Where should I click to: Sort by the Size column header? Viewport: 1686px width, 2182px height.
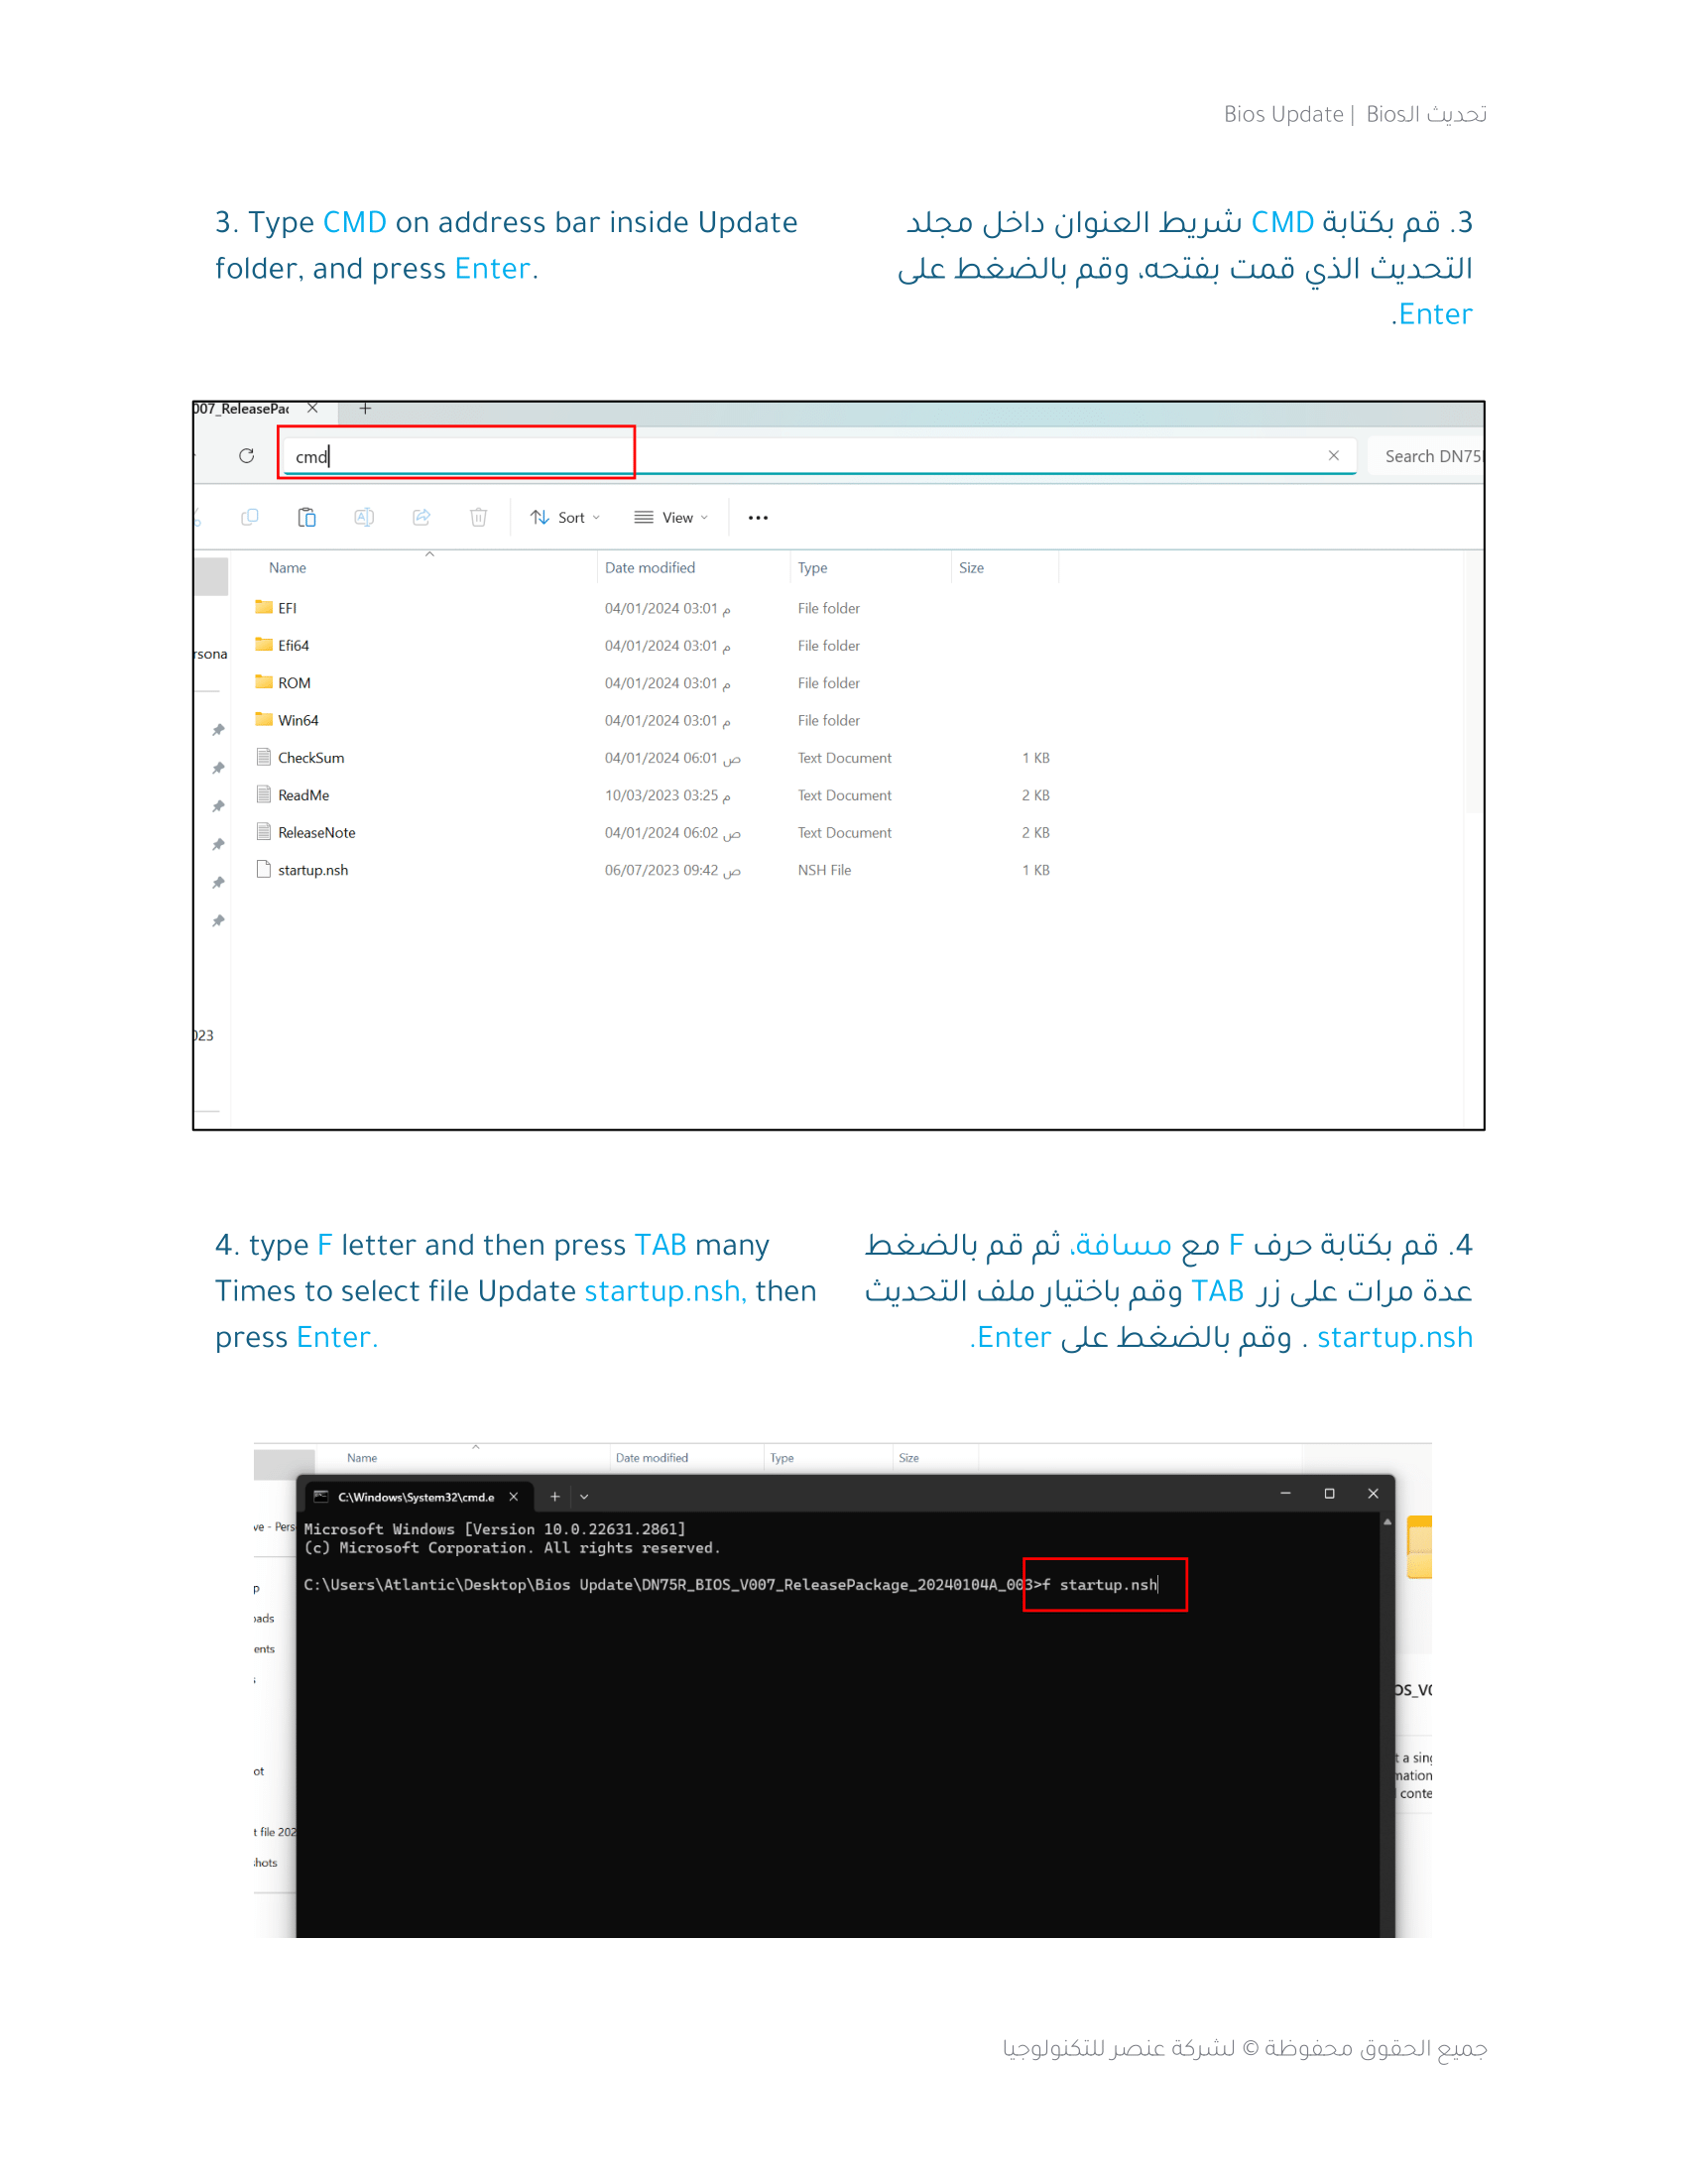coord(972,567)
